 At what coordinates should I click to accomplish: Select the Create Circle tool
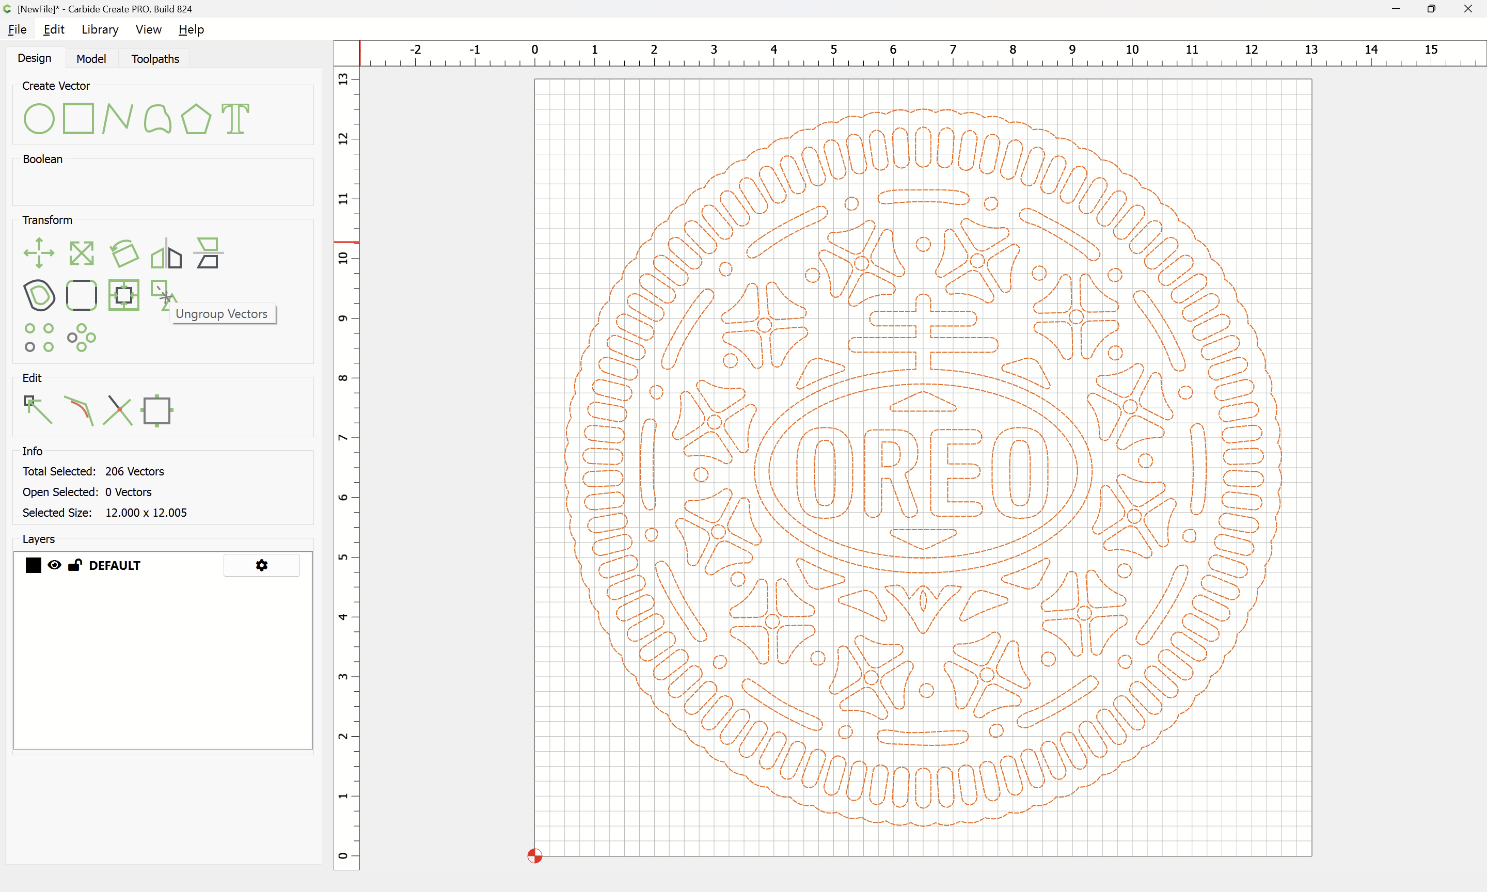(39, 118)
